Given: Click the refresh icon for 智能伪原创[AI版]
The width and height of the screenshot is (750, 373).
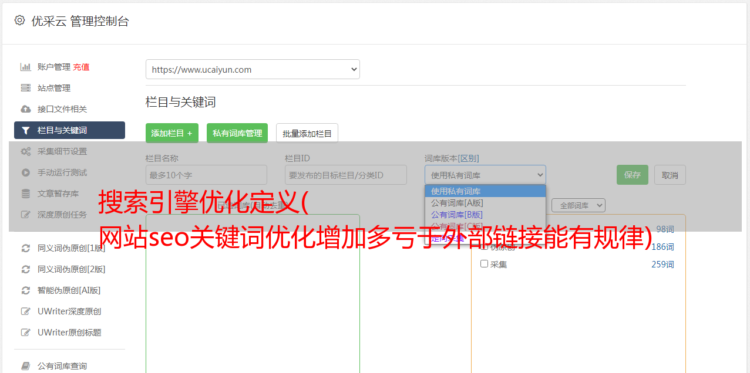Looking at the screenshot, I should pyautogui.click(x=26, y=290).
